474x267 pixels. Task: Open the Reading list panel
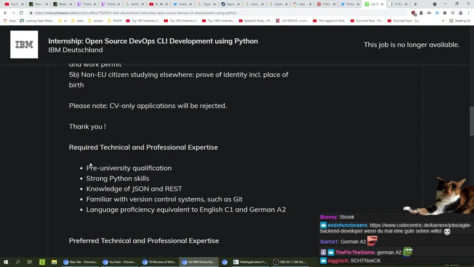point(460,21)
